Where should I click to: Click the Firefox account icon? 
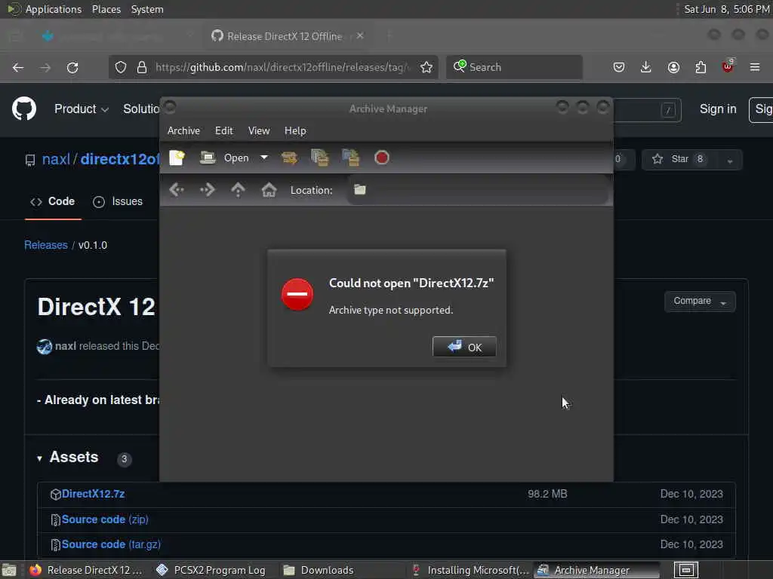pos(673,67)
